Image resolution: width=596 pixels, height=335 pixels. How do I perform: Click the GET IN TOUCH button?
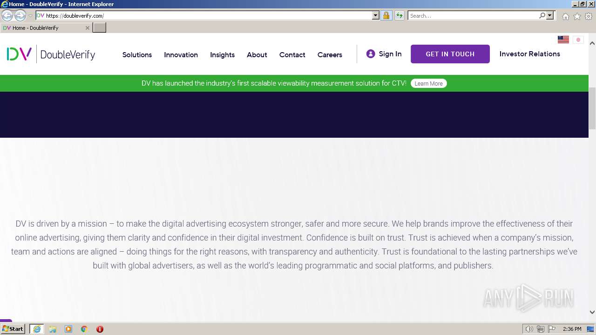(450, 54)
